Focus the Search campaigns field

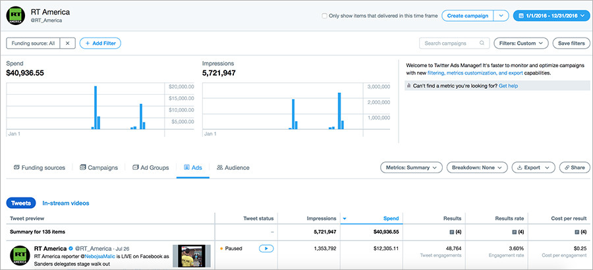(454, 43)
